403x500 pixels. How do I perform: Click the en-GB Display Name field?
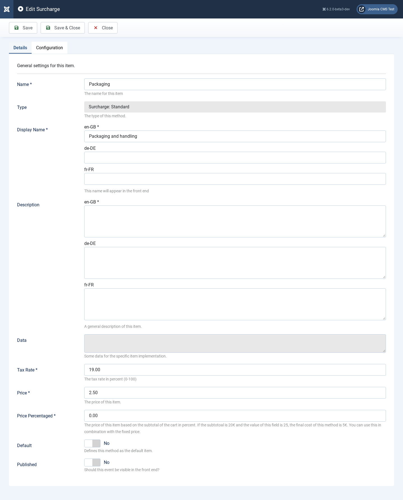[x=235, y=136]
